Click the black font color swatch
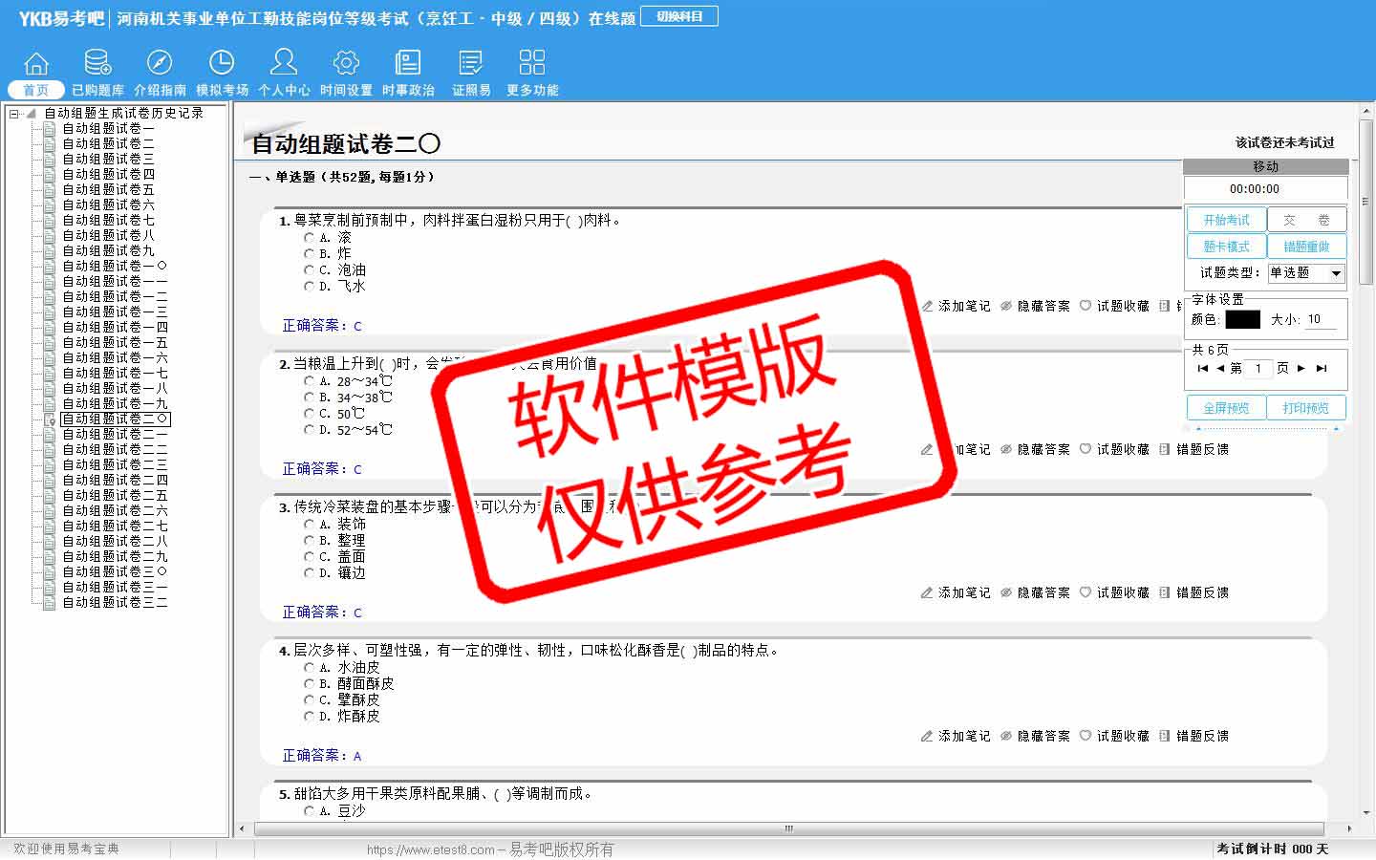Viewport: 1376px width, 860px height. pyautogui.click(x=1242, y=319)
